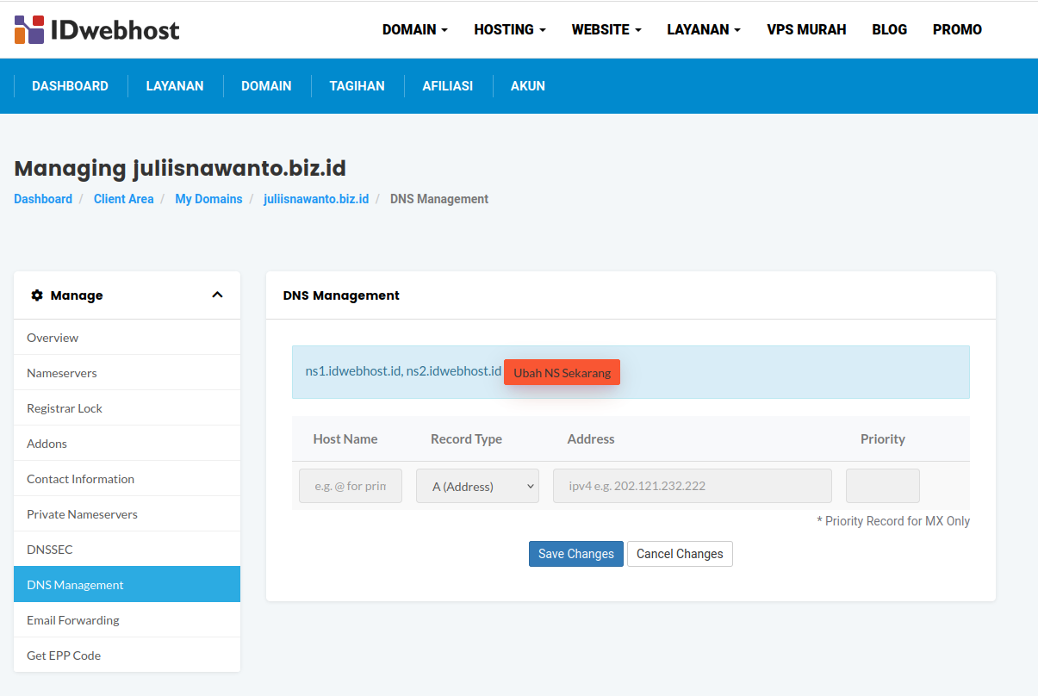Focus the Priority input field
The height and width of the screenshot is (696, 1038).
tap(883, 486)
